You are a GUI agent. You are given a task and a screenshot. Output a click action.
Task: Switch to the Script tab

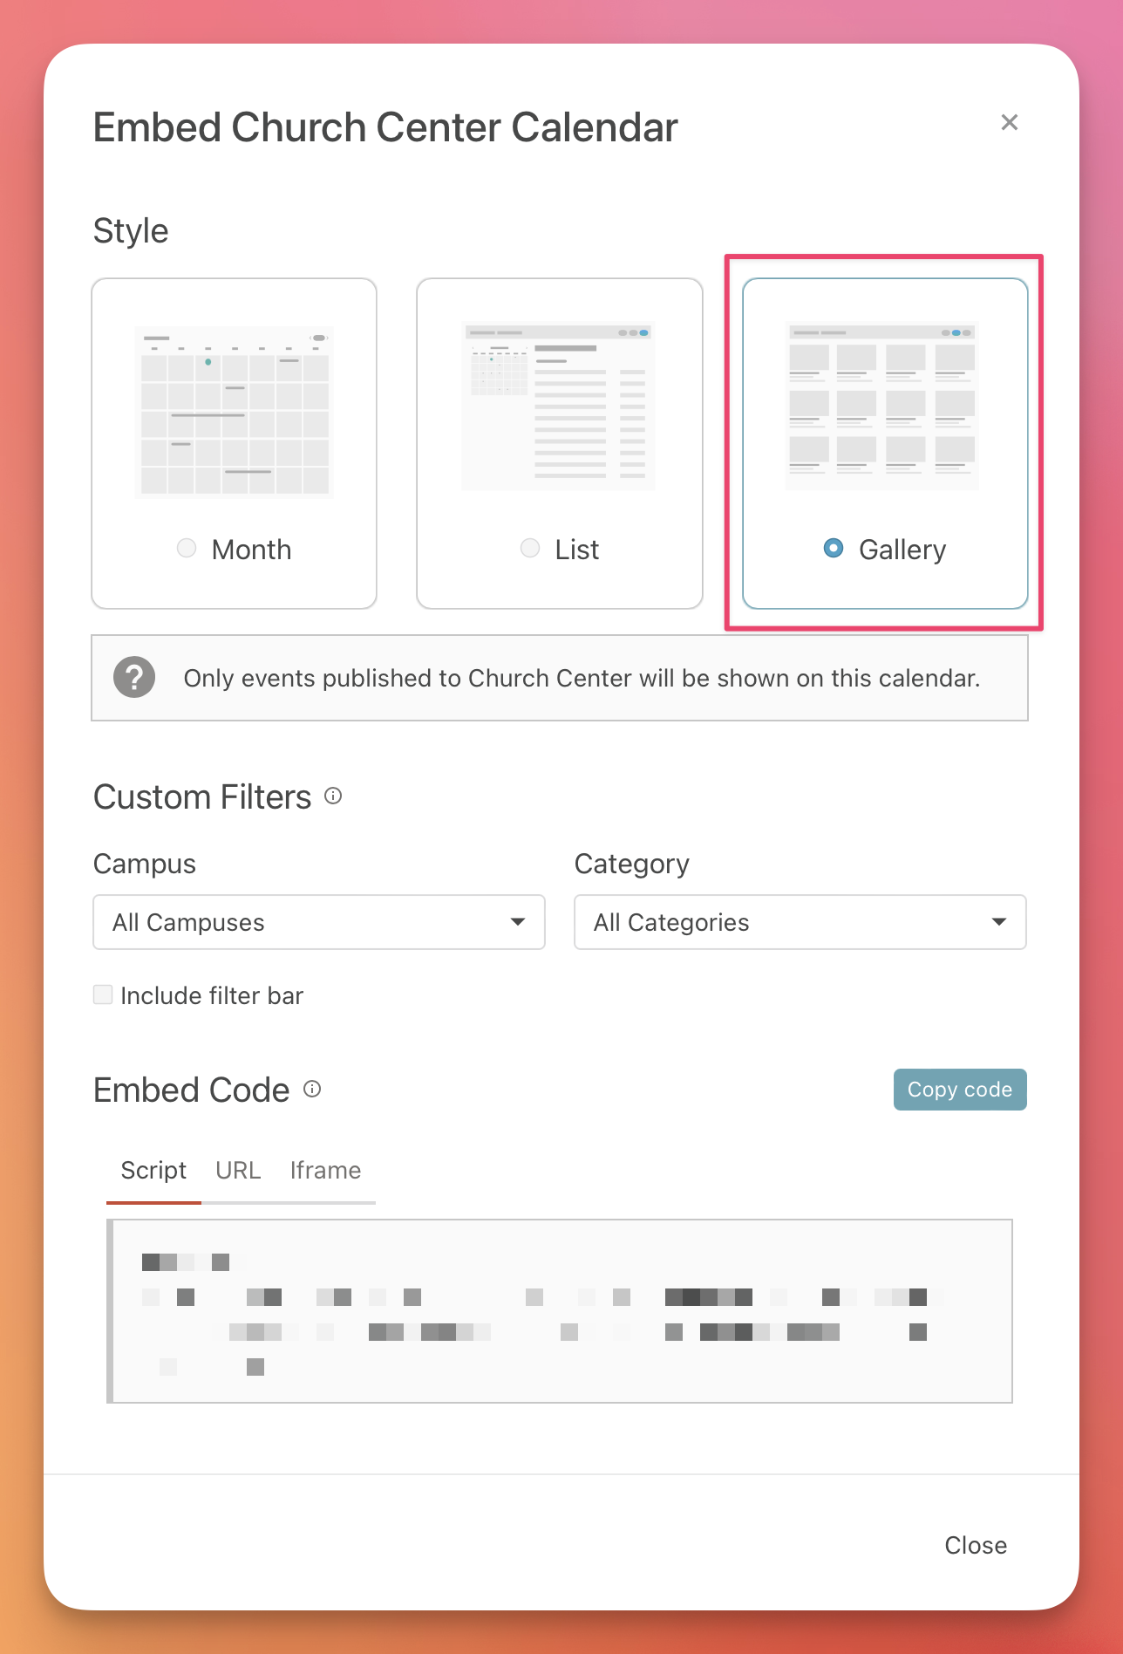click(153, 1170)
